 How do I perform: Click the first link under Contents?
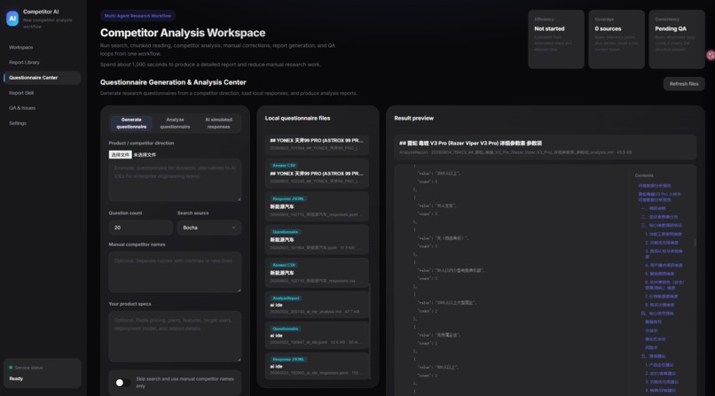pyautogui.click(x=655, y=186)
